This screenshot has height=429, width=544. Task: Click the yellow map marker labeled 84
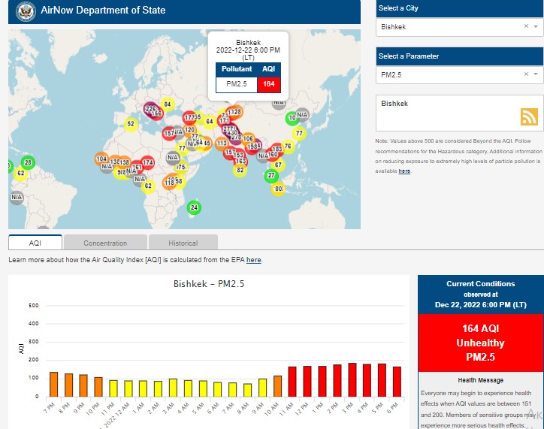pos(168,104)
